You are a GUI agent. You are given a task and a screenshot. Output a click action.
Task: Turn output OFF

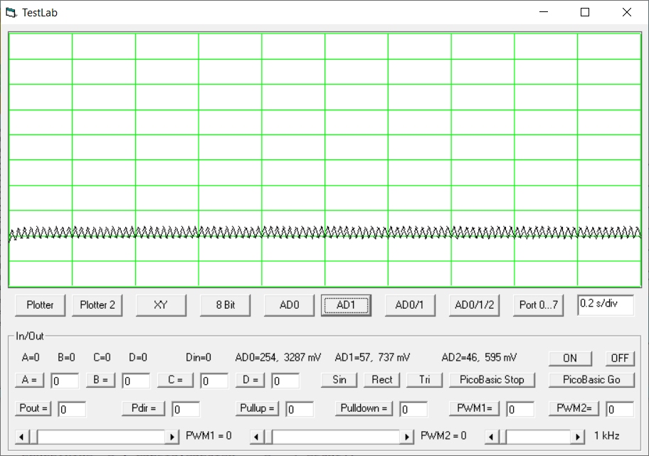pyautogui.click(x=620, y=358)
